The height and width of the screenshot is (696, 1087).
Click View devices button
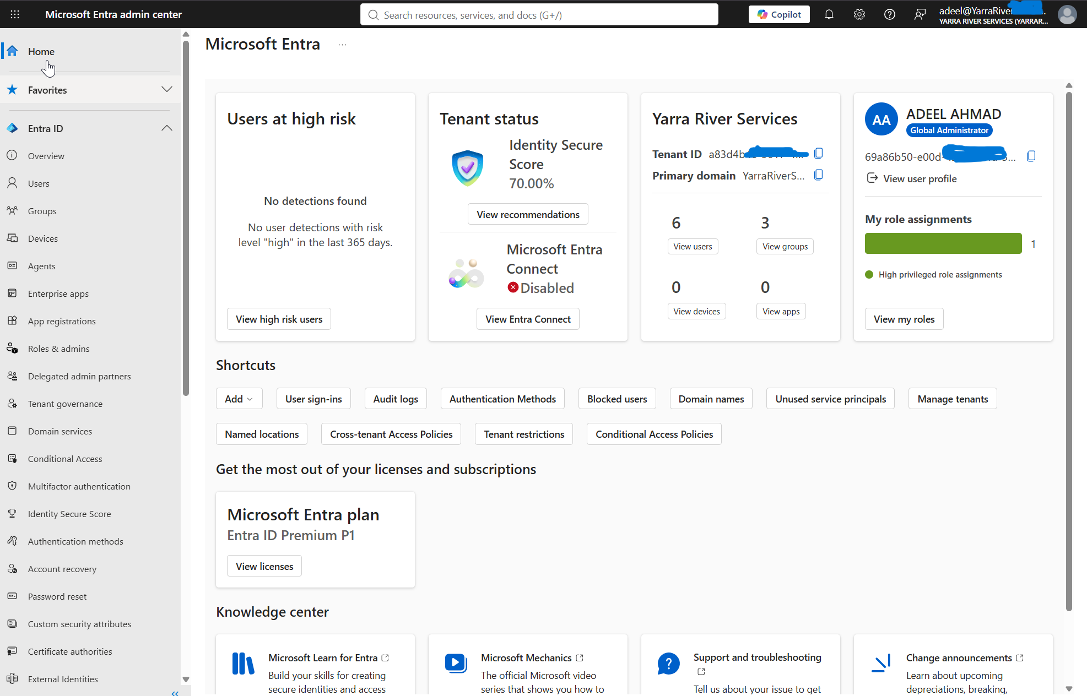click(x=696, y=311)
